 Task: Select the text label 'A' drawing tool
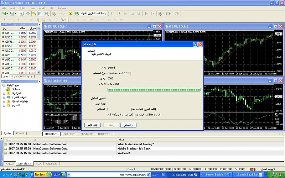tap(50, 20)
